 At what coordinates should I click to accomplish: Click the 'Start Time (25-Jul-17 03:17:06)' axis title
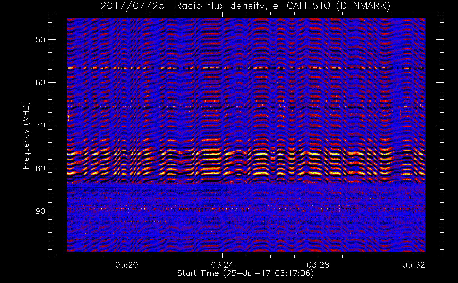(245, 273)
